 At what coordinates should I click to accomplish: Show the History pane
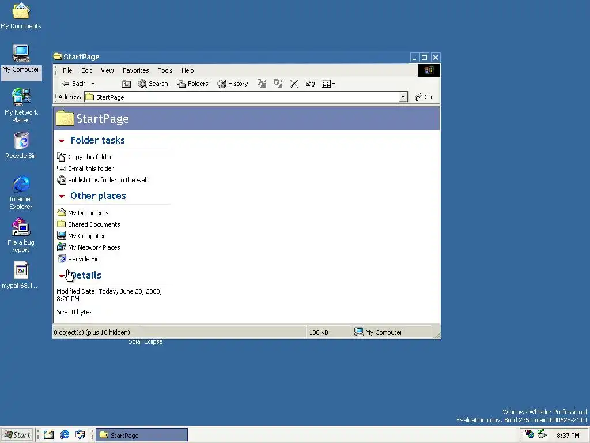coord(233,84)
